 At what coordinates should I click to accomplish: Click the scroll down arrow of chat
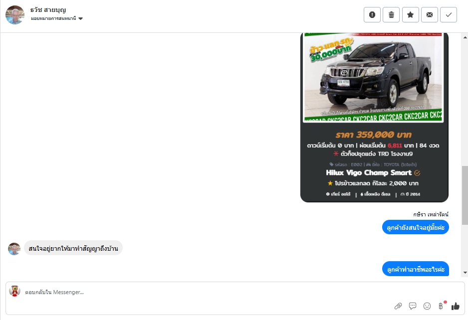tap(465, 272)
